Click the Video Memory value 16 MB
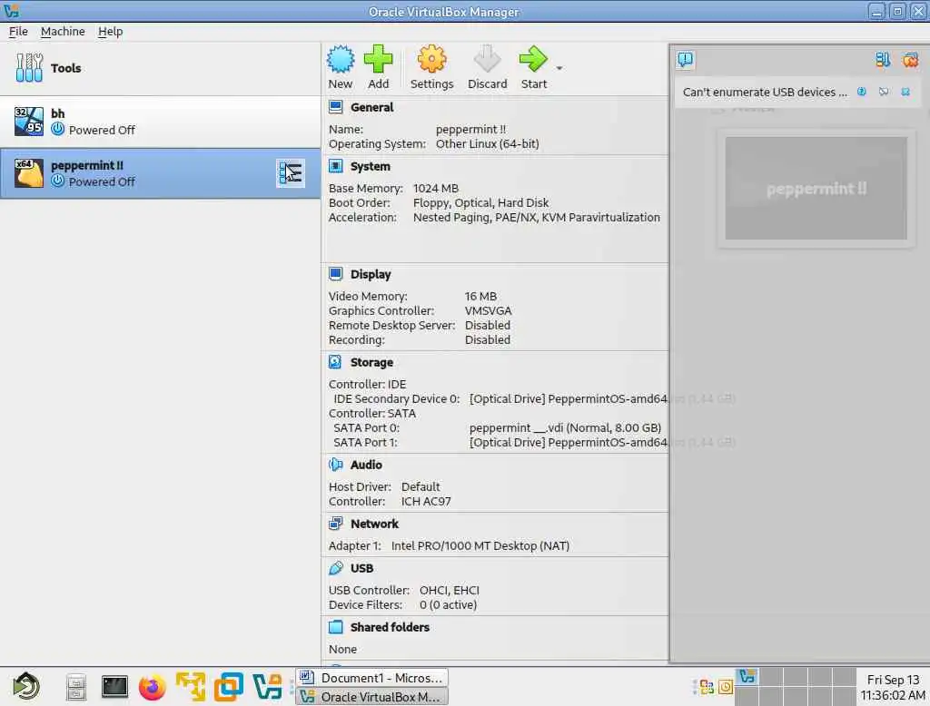Image resolution: width=930 pixels, height=706 pixels. click(480, 297)
